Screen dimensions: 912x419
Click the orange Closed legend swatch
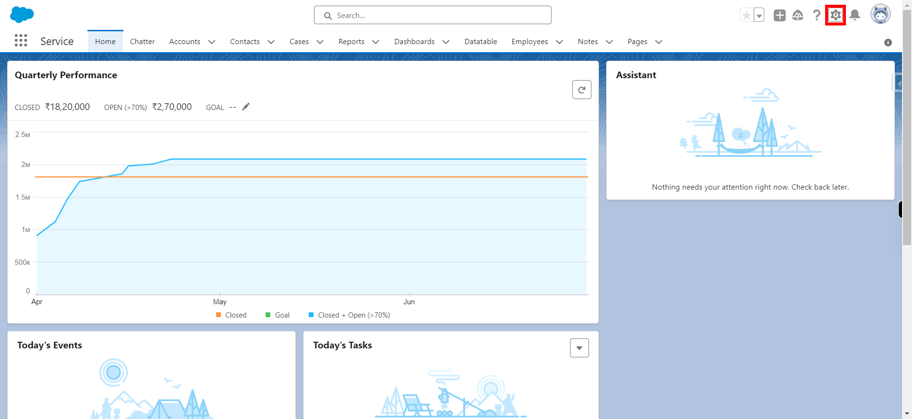(x=218, y=315)
